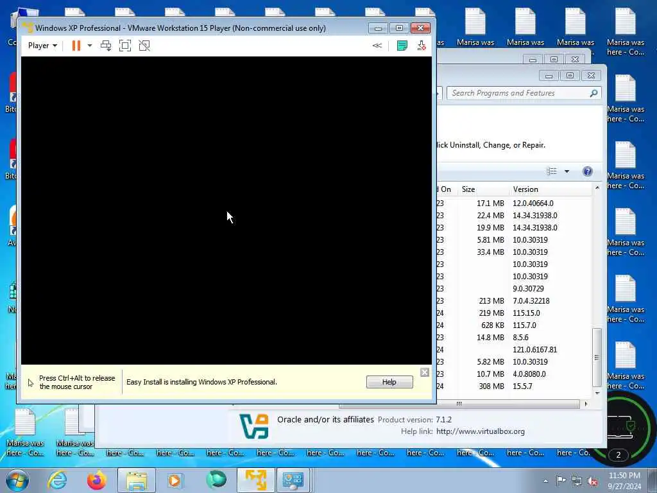Maximize the Programs and Features window

pyautogui.click(x=570, y=76)
